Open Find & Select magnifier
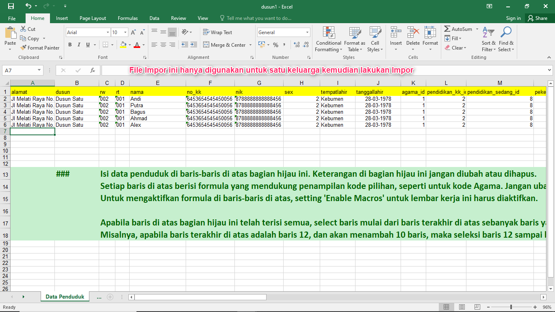The width and height of the screenshot is (555, 312). click(x=506, y=39)
